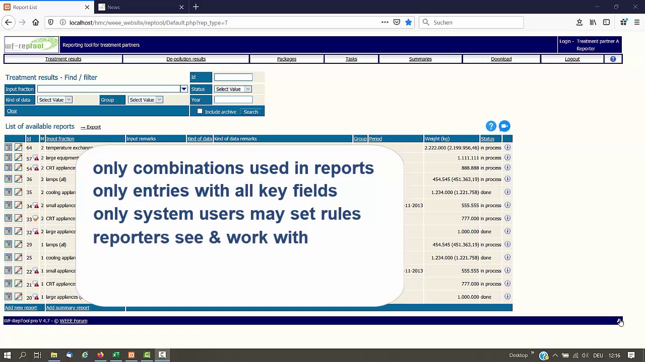Viewport: 645px width, 362px height.
Task: Open Windows Start menu
Action: point(7,355)
